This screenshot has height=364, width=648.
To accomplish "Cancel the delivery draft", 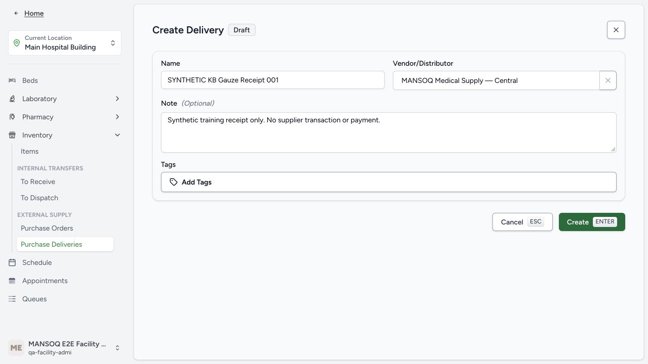I will pos(522,222).
